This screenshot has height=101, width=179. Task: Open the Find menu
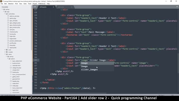click(16, 4)
